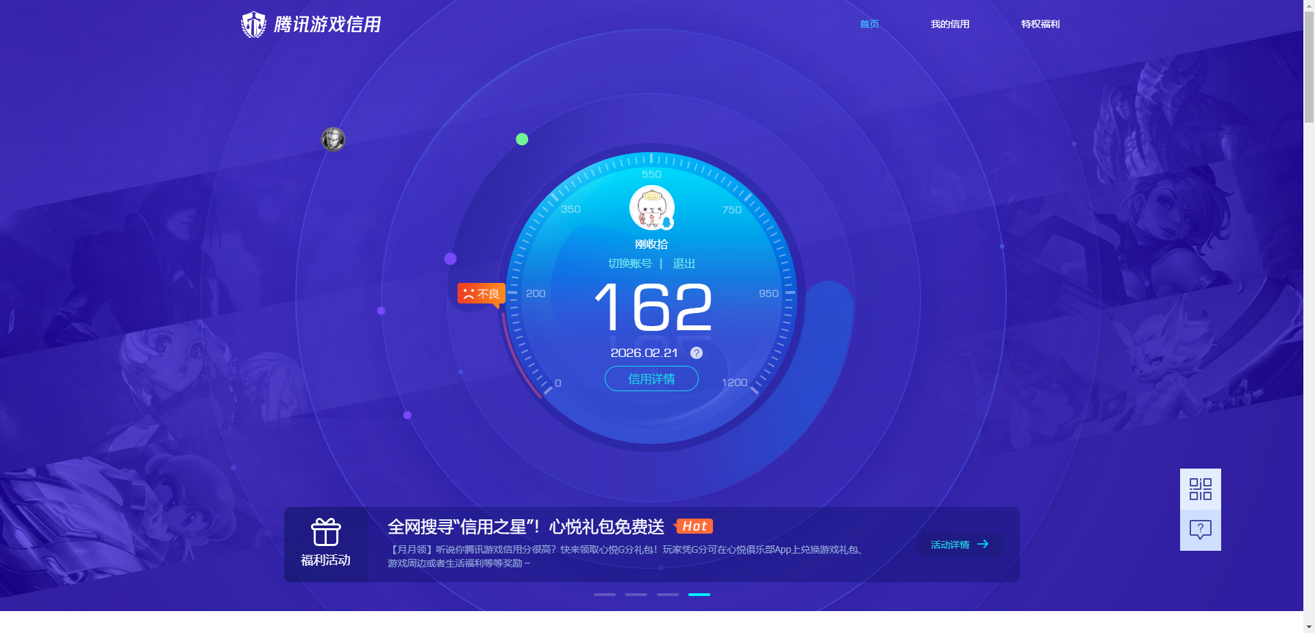Click the first carousel indicator dot
Viewport: 1315px width, 633px height.
(604, 595)
